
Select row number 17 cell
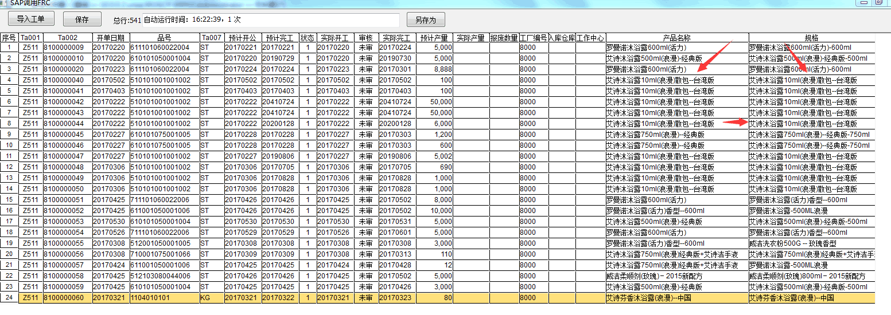(9, 222)
